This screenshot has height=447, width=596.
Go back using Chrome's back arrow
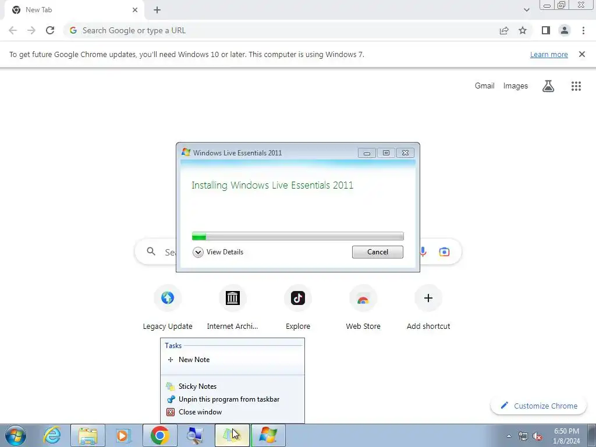point(13,30)
